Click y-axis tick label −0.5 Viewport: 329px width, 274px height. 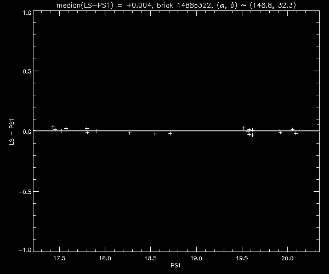pyautogui.click(x=25, y=192)
